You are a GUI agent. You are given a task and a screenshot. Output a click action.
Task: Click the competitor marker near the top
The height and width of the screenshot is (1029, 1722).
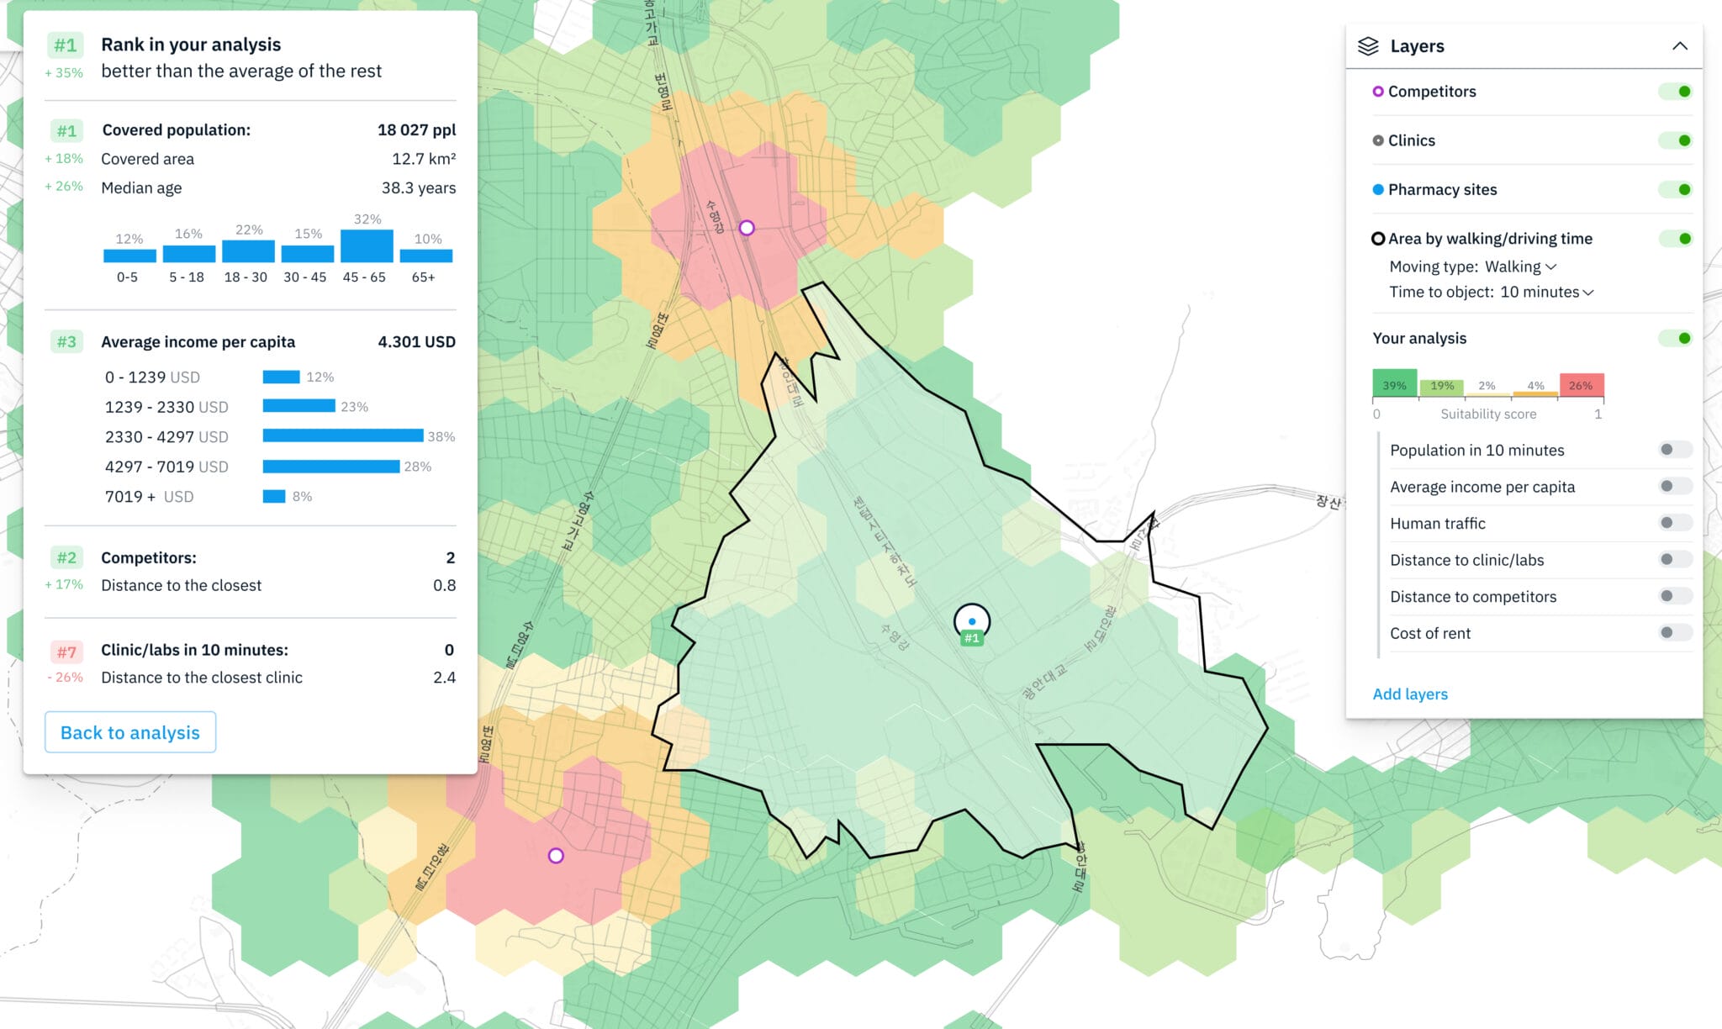click(747, 226)
